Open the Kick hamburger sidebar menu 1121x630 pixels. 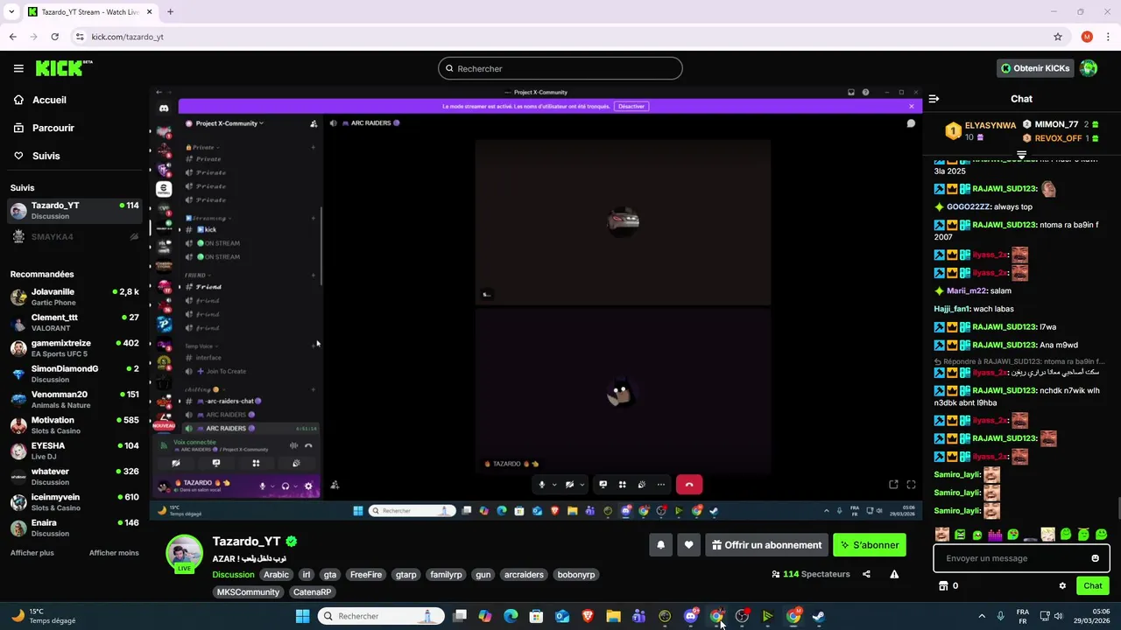click(x=18, y=68)
